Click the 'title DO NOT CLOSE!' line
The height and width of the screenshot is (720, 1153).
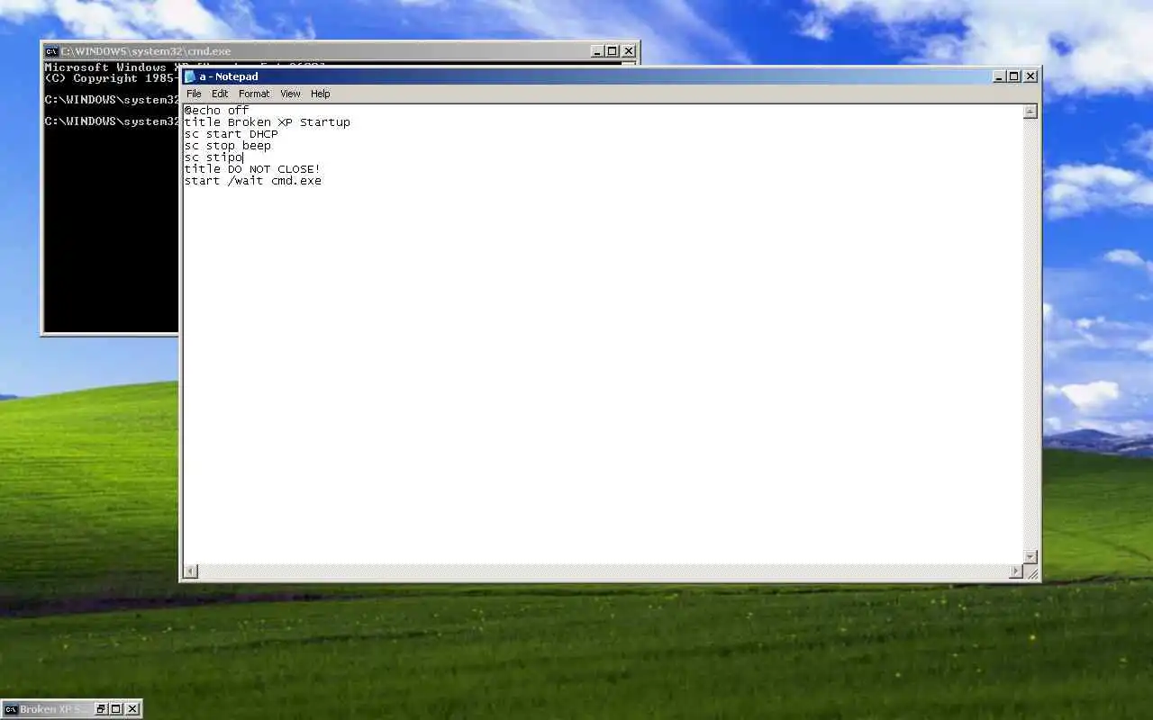pyautogui.click(x=252, y=169)
